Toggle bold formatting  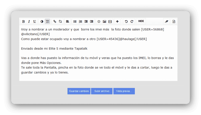click(x=23, y=21)
